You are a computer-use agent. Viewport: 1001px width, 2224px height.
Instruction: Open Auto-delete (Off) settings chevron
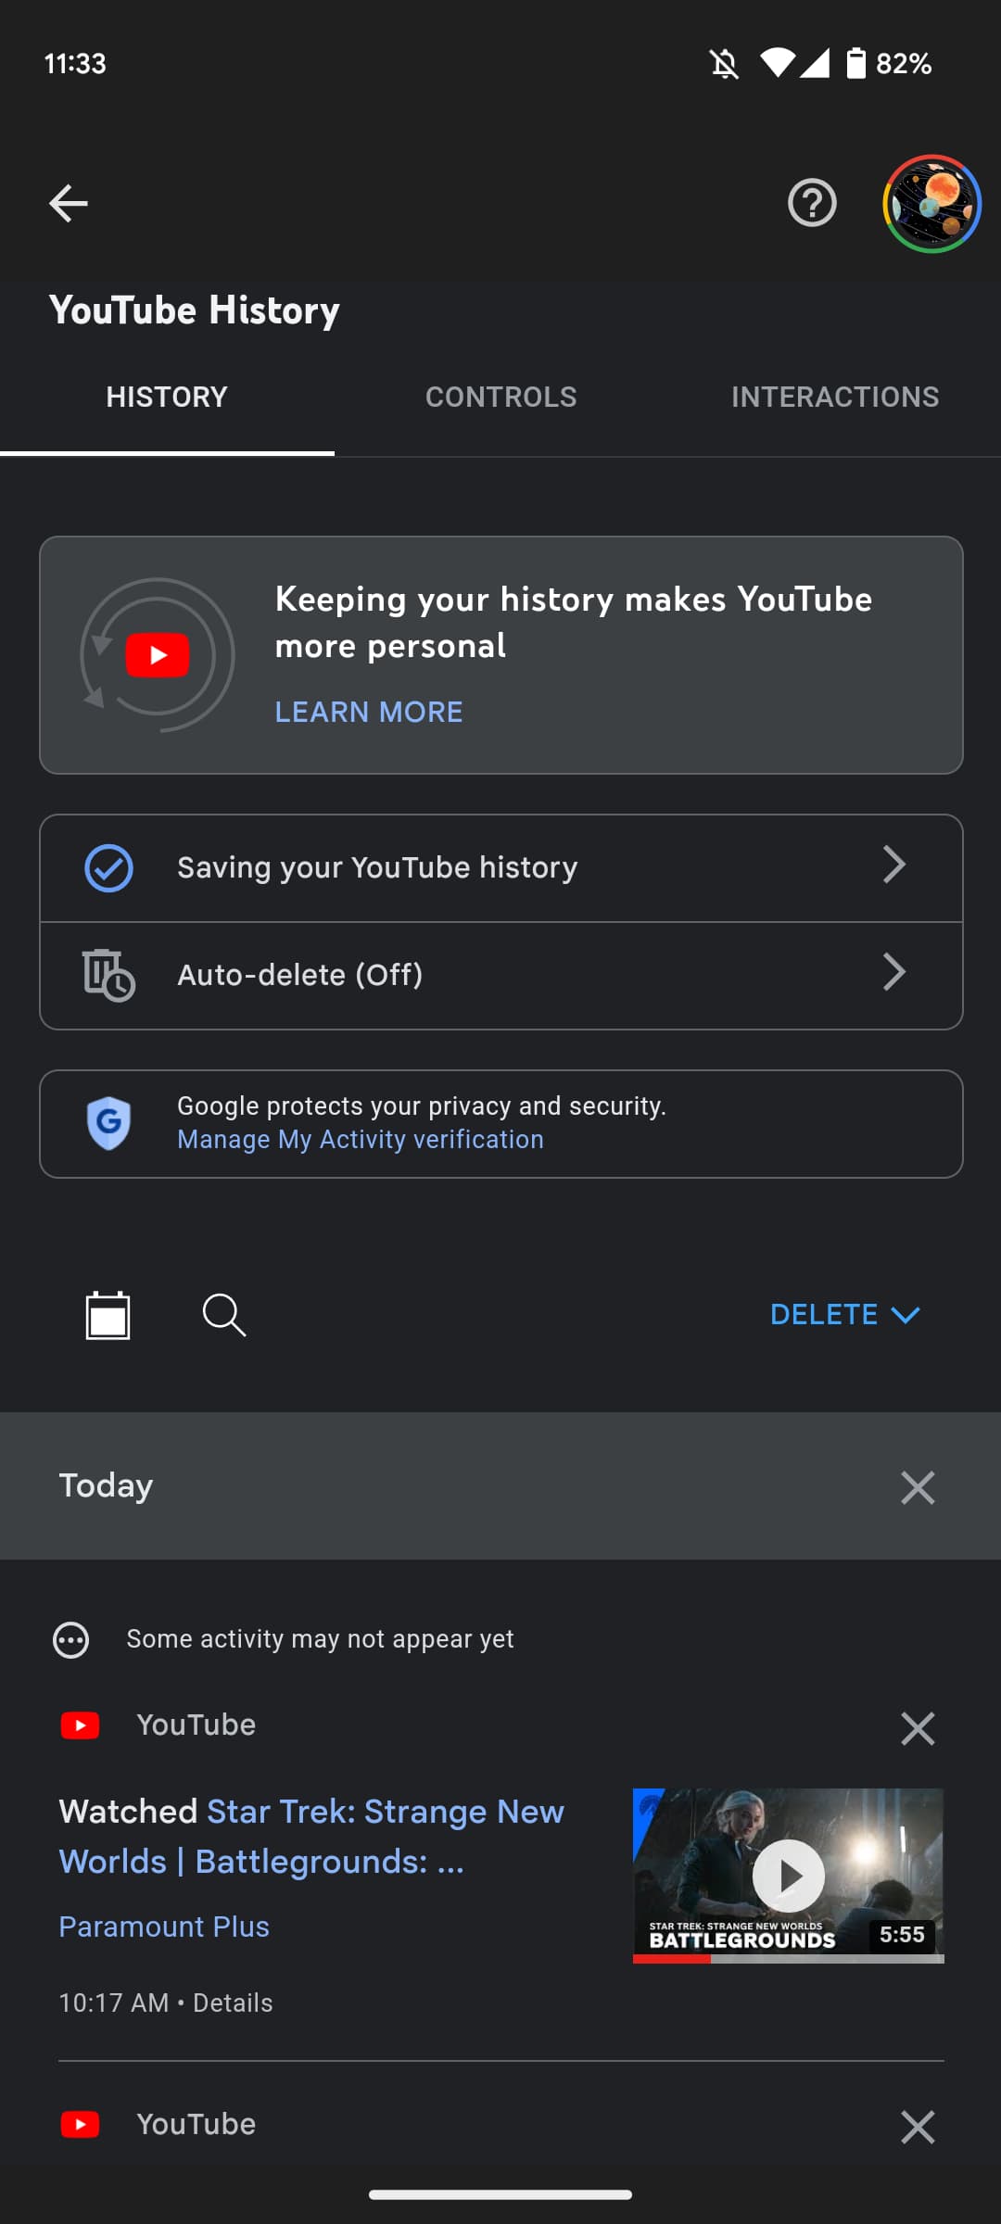893,973
